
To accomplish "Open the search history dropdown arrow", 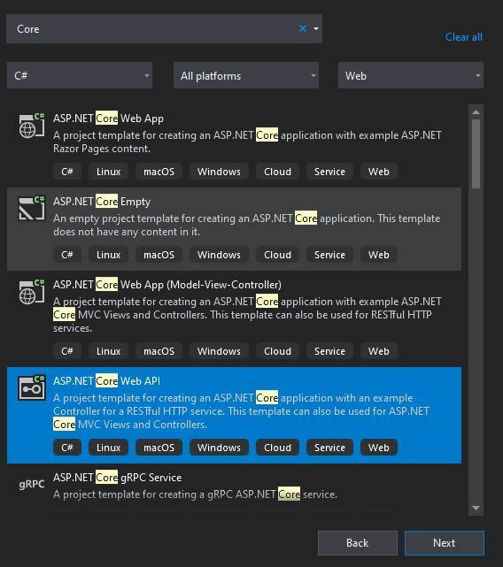I will [x=316, y=28].
